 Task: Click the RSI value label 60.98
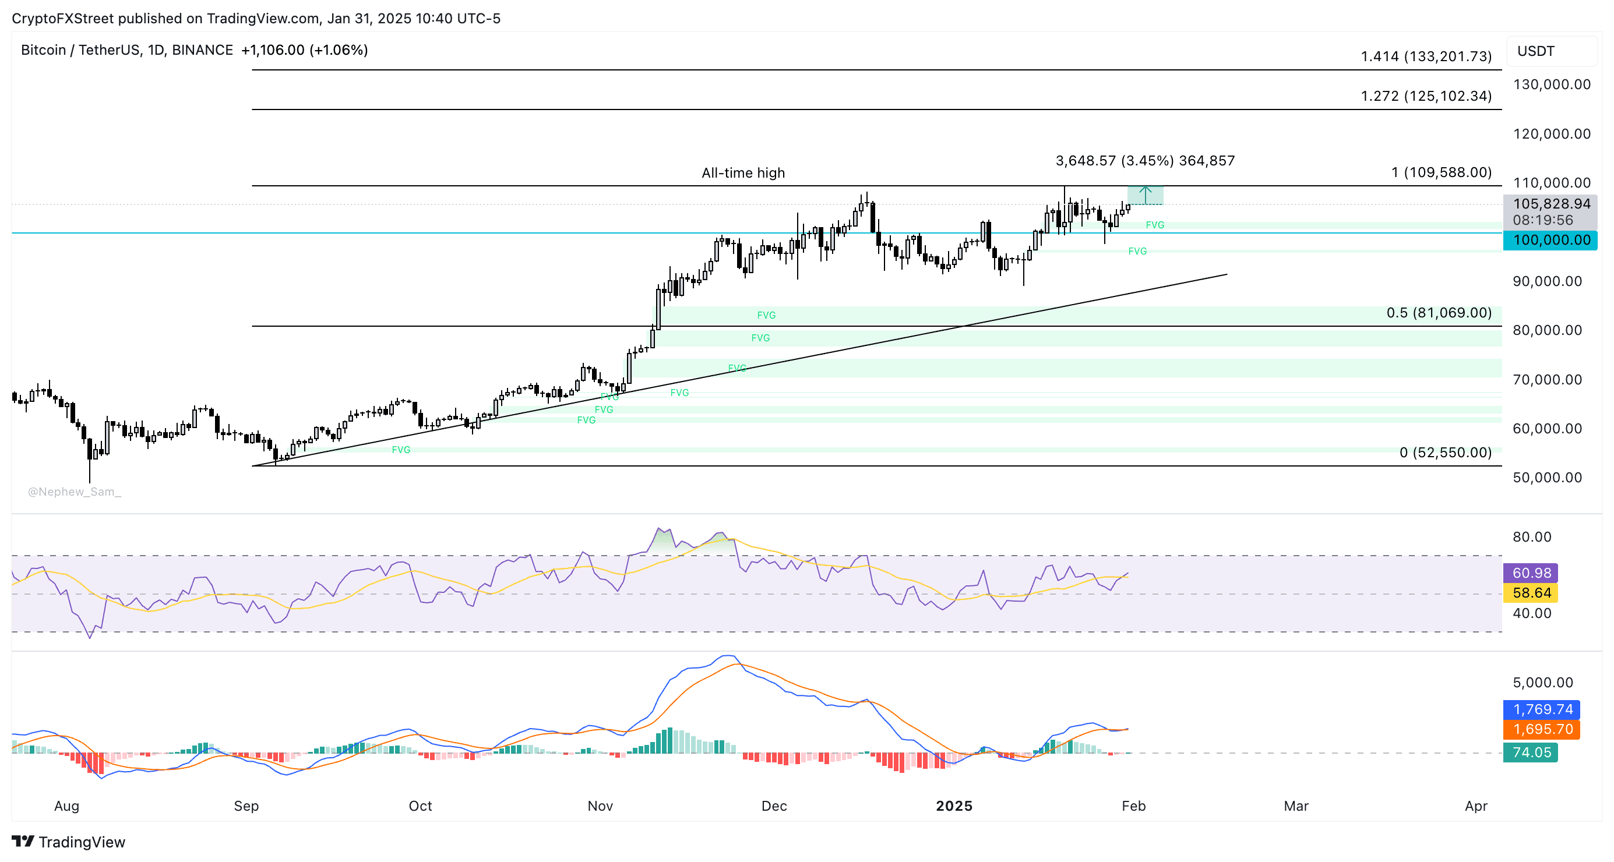click(x=1531, y=573)
